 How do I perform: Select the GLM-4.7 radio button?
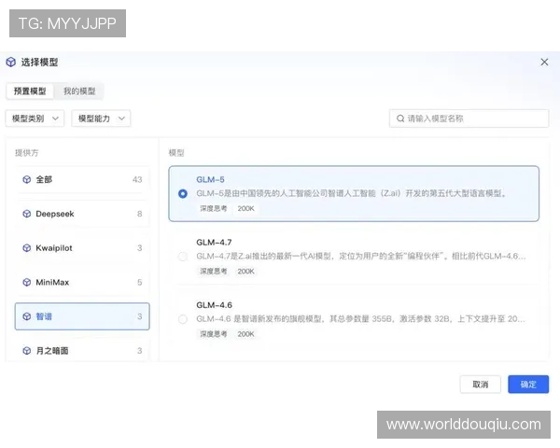tap(183, 256)
